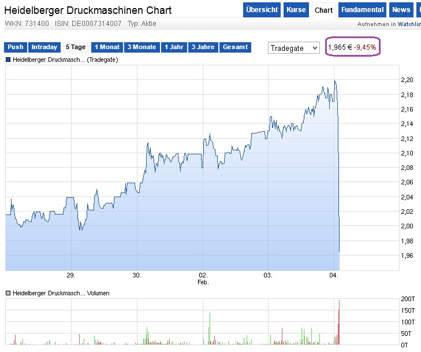Select the Chart tab
Image resolution: width=421 pixels, height=352 pixels.
(x=323, y=10)
